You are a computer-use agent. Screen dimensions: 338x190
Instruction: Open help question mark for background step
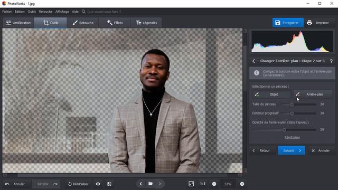331,61
